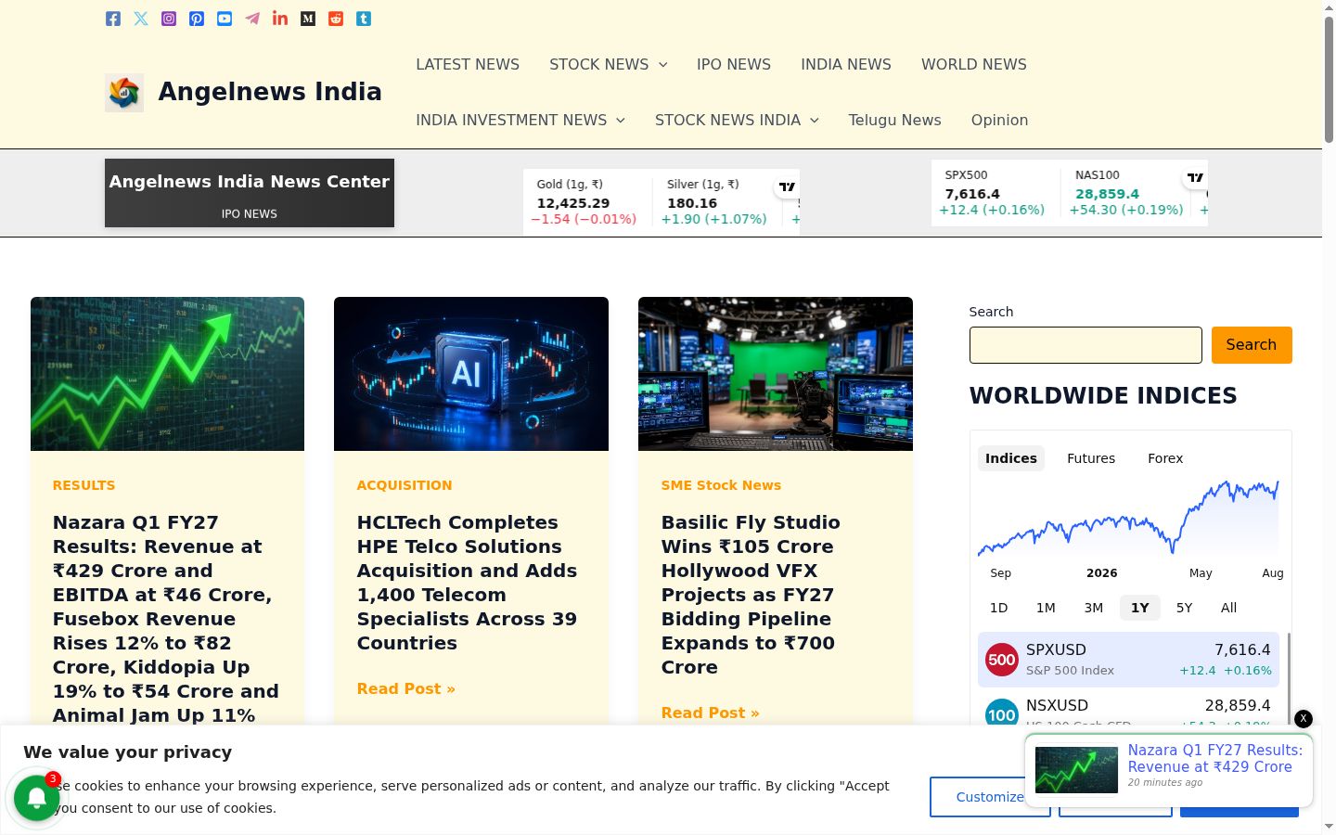Open the Nazara Q1 FY27 Results headline
Screen dimensions: 1336x835
(167, 619)
